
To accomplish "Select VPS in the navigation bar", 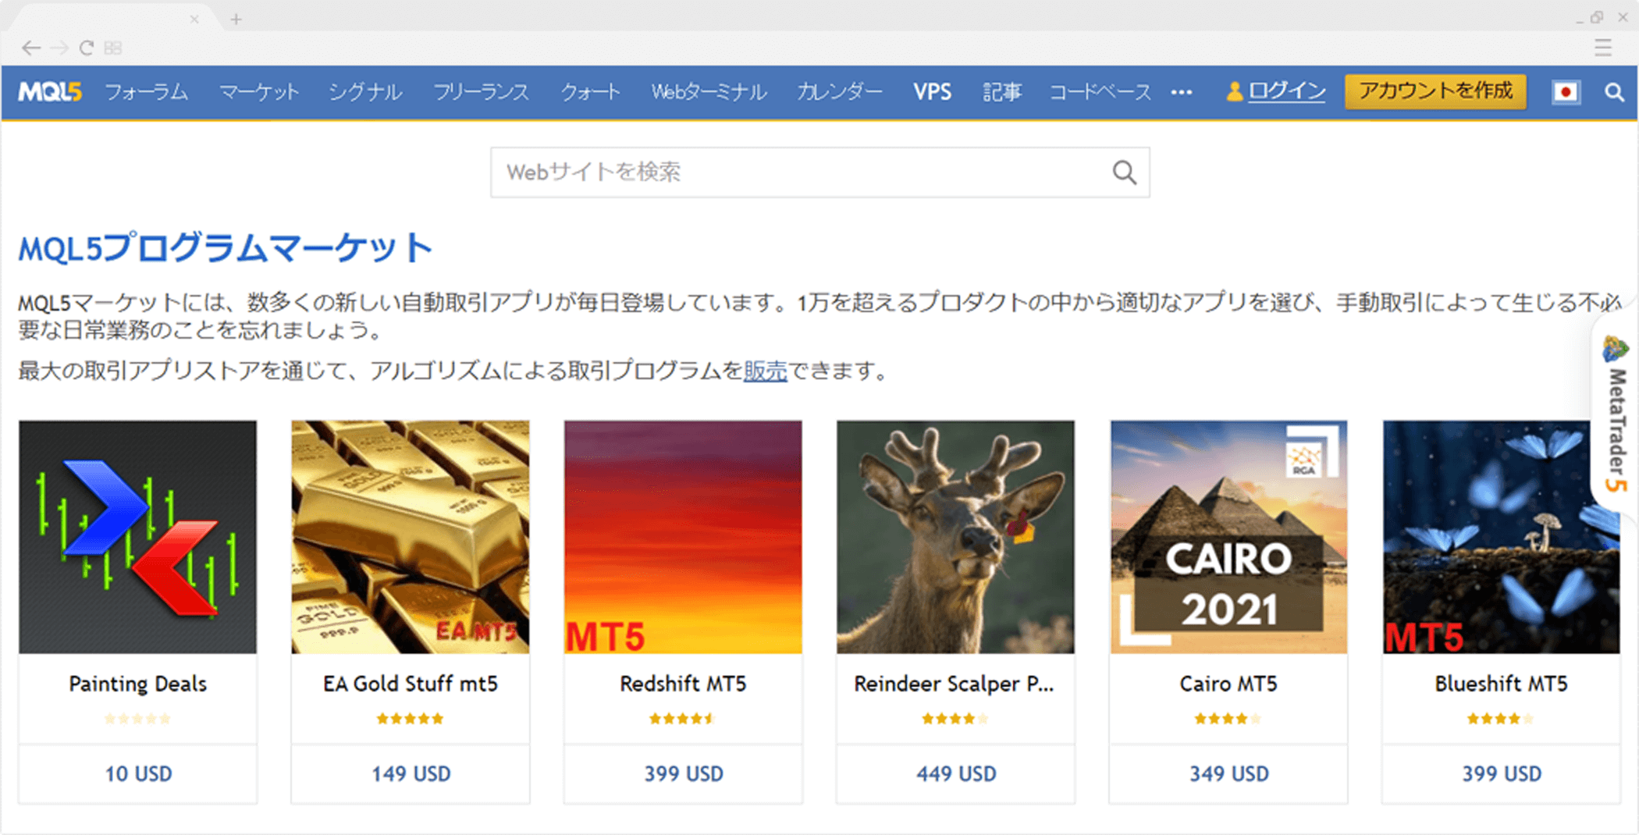I will pyautogui.click(x=933, y=92).
